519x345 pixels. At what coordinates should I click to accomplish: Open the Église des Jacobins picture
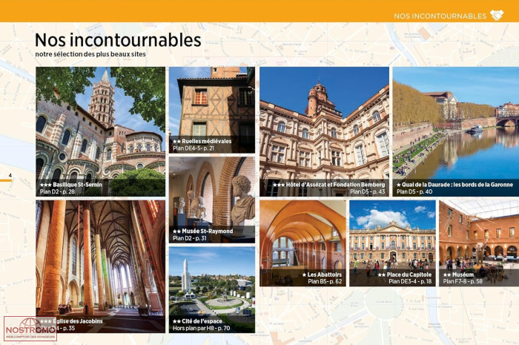101,266
